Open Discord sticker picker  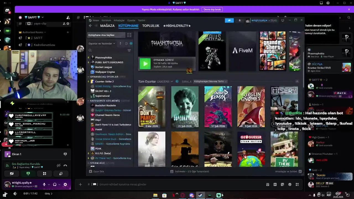point(282,184)
